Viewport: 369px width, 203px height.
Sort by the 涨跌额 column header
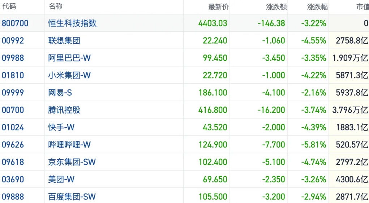pyautogui.click(x=276, y=7)
